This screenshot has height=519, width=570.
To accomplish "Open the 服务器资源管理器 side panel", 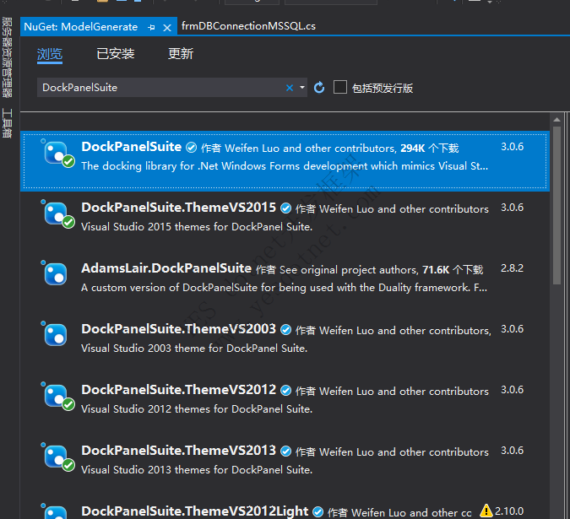I will point(7,57).
